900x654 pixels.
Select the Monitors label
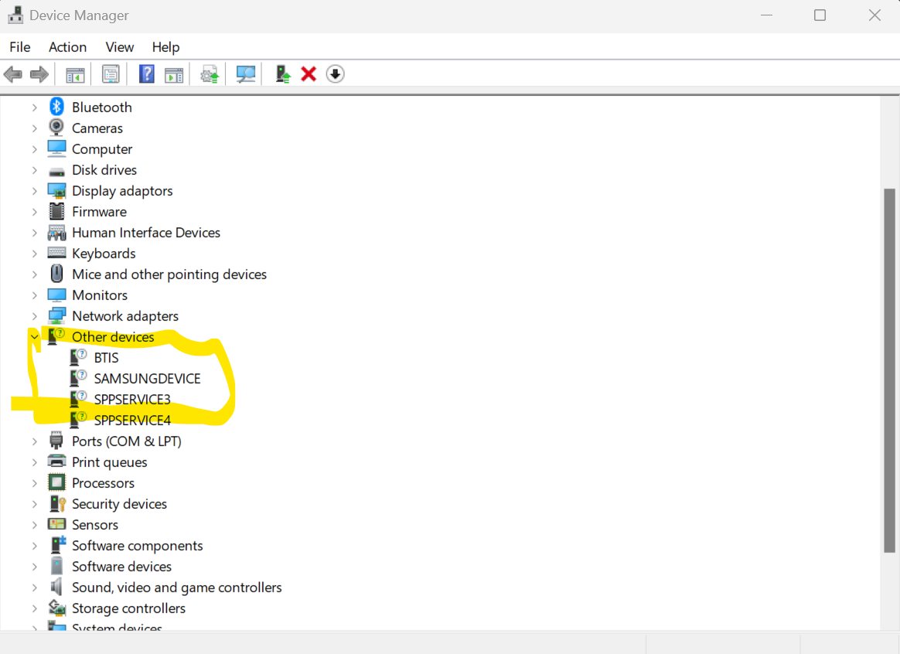coord(100,295)
